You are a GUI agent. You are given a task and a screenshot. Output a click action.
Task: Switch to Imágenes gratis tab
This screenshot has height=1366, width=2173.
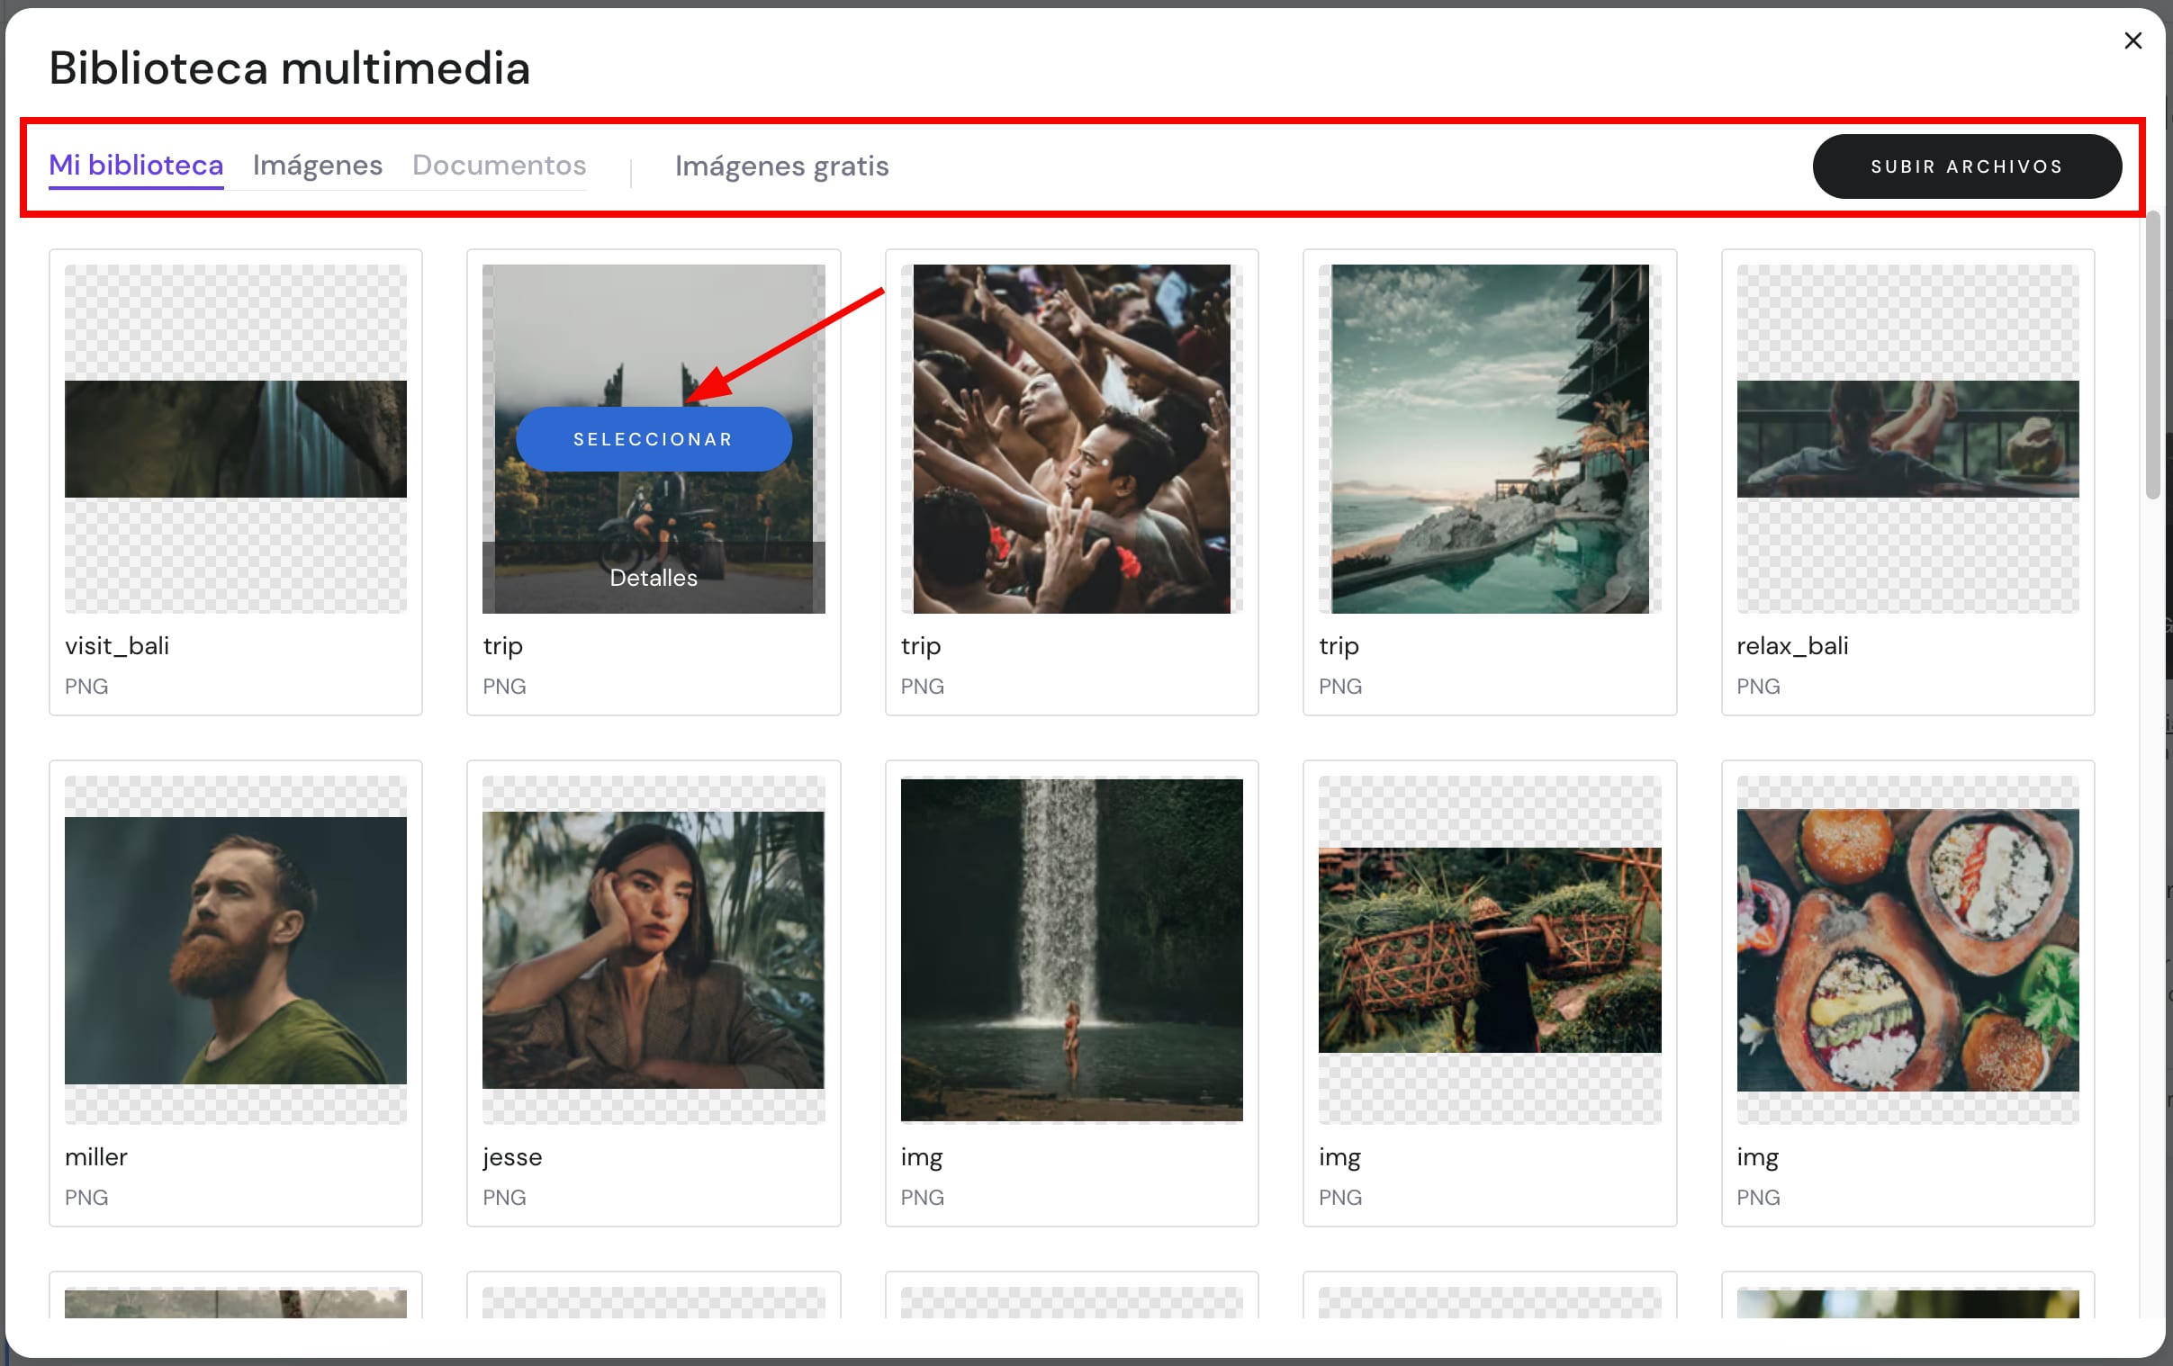pyautogui.click(x=781, y=166)
